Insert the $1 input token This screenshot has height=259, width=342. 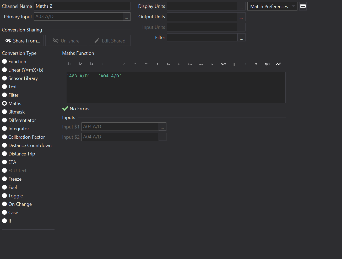coord(69,64)
